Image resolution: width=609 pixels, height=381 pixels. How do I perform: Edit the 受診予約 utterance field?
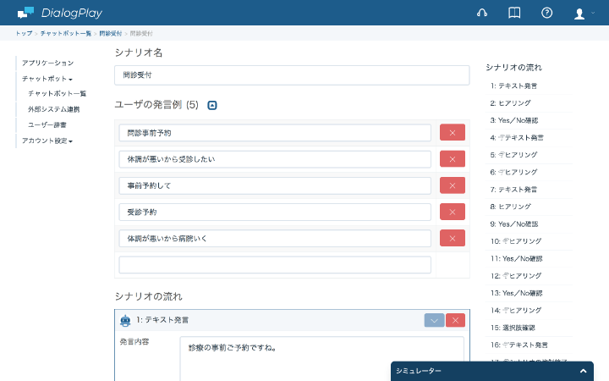tap(275, 213)
